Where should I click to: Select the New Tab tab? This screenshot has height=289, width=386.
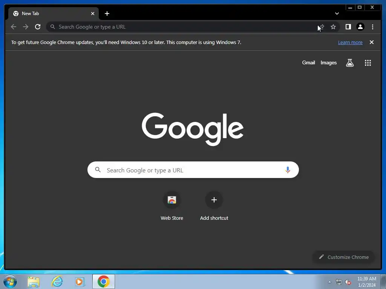click(x=54, y=14)
